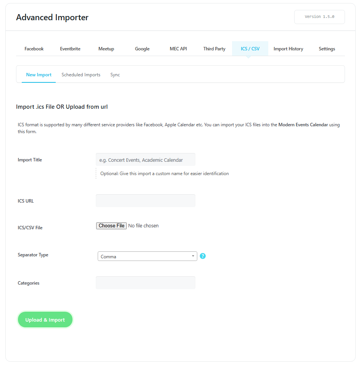
Task: Select the Google import tab
Action: point(142,49)
